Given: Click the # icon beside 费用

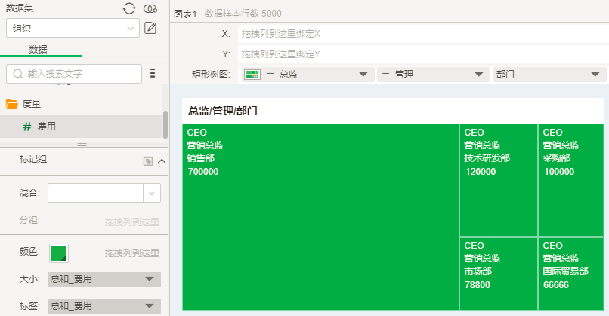Looking at the screenshot, I should point(27,127).
